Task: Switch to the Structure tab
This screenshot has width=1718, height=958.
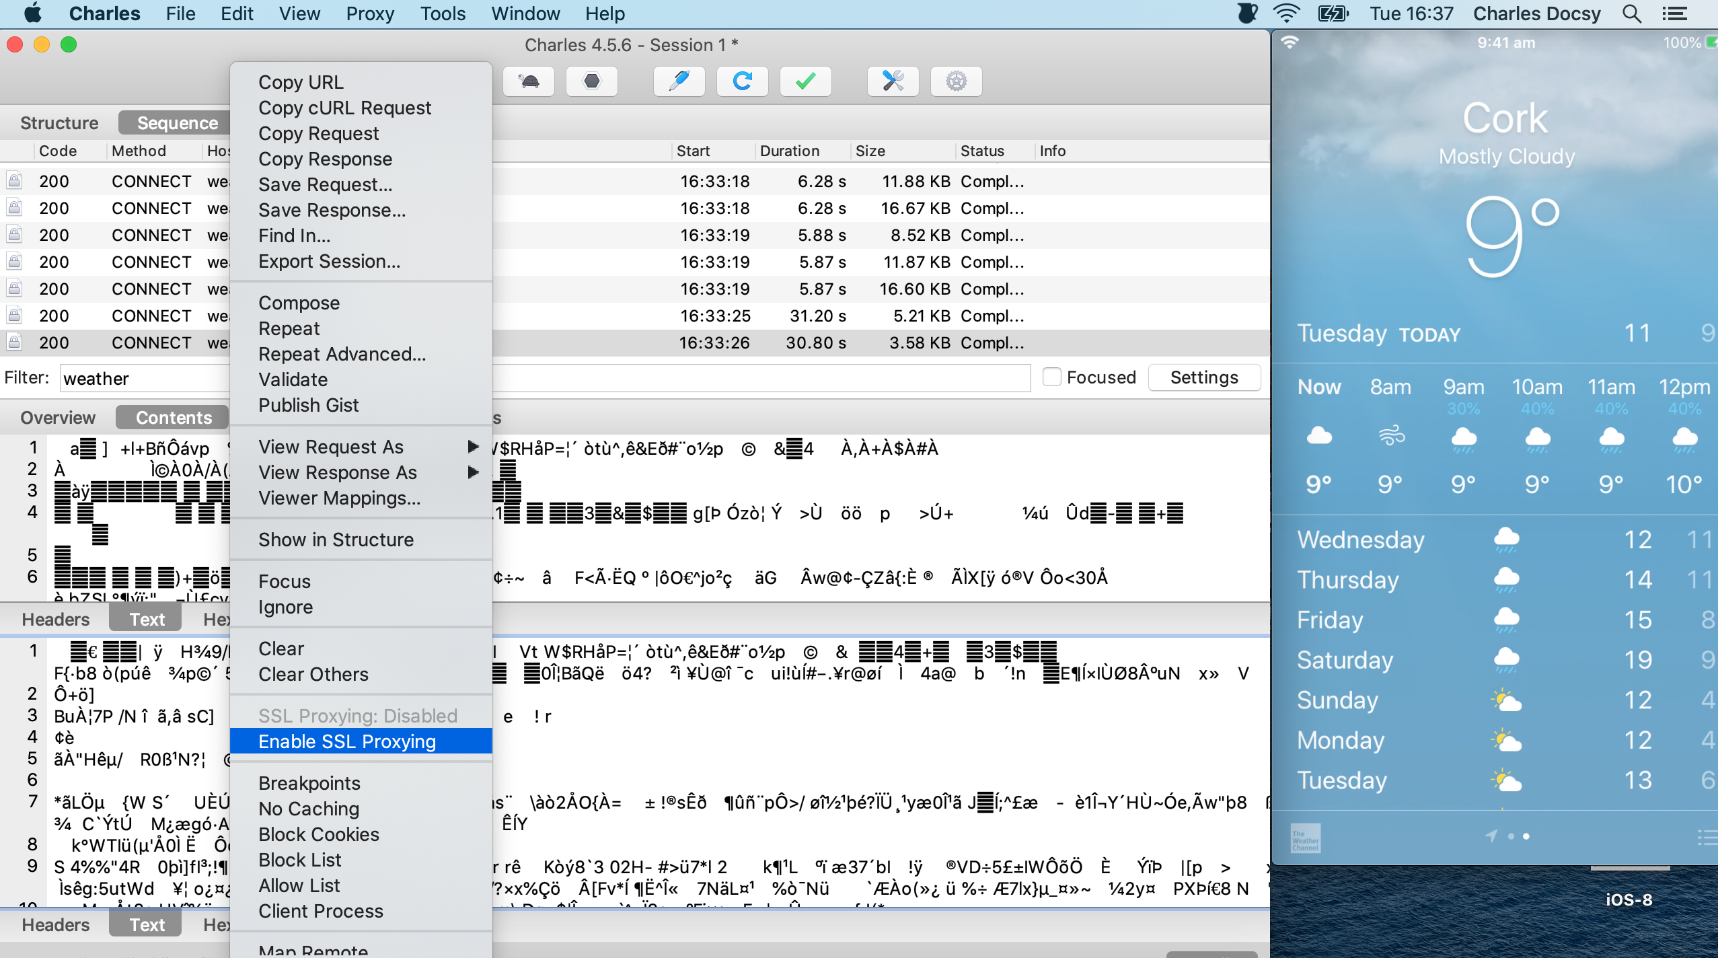Action: tap(59, 123)
